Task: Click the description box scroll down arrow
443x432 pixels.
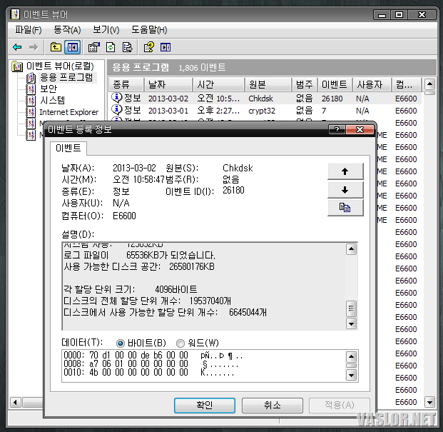Action: pyautogui.click(x=351, y=323)
